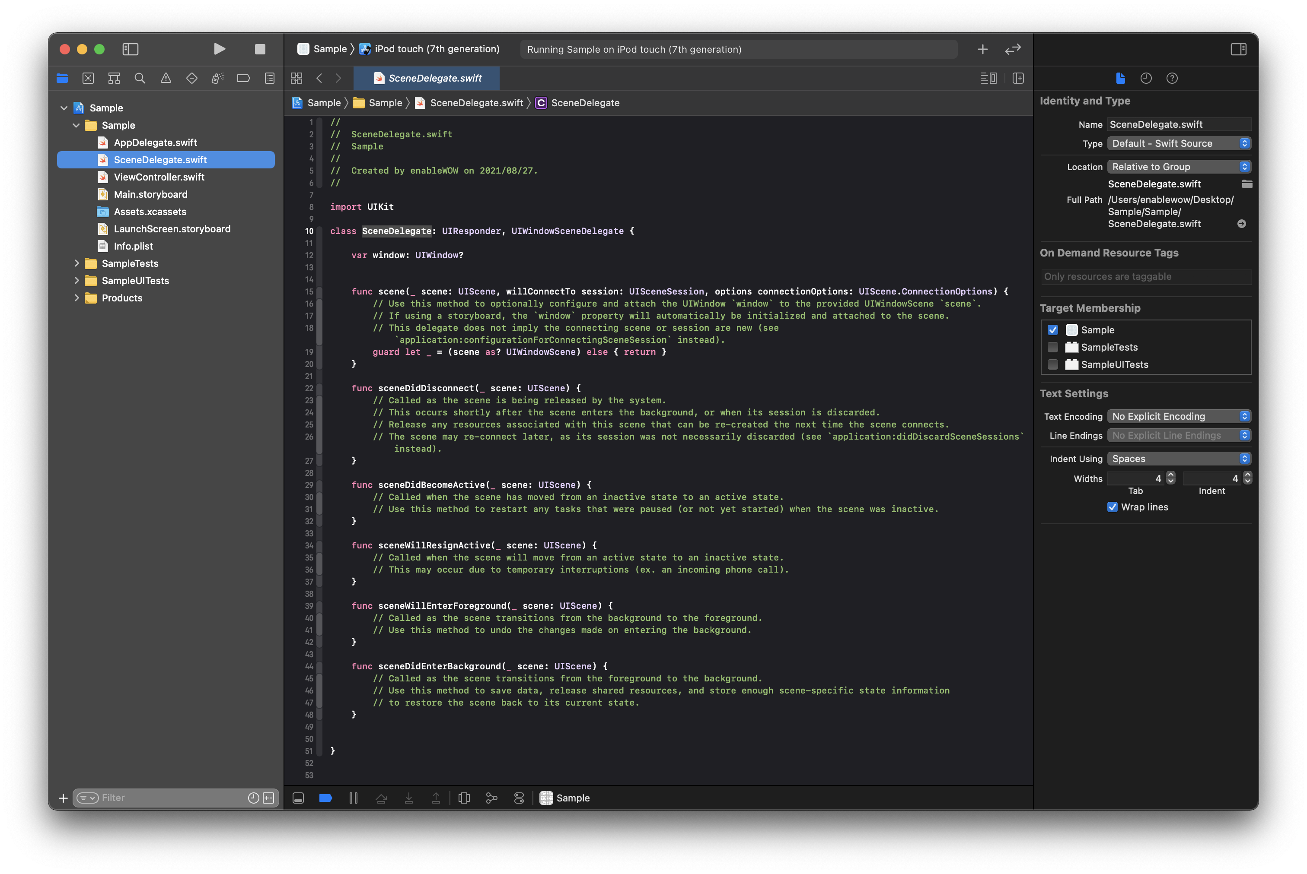Open the Text Encoding dropdown
The width and height of the screenshot is (1307, 874).
tap(1179, 416)
